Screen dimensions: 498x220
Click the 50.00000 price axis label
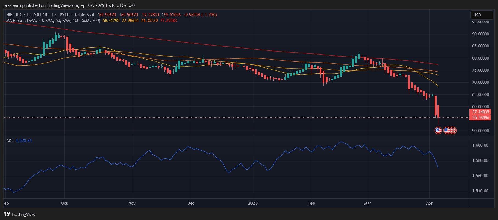(x=480, y=131)
